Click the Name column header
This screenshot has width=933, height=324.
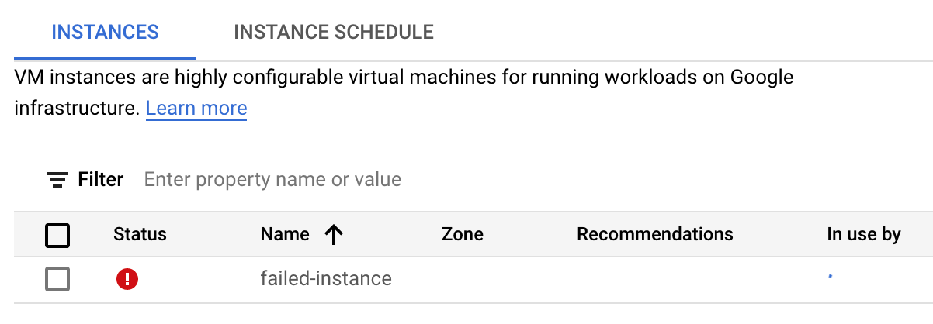284,234
